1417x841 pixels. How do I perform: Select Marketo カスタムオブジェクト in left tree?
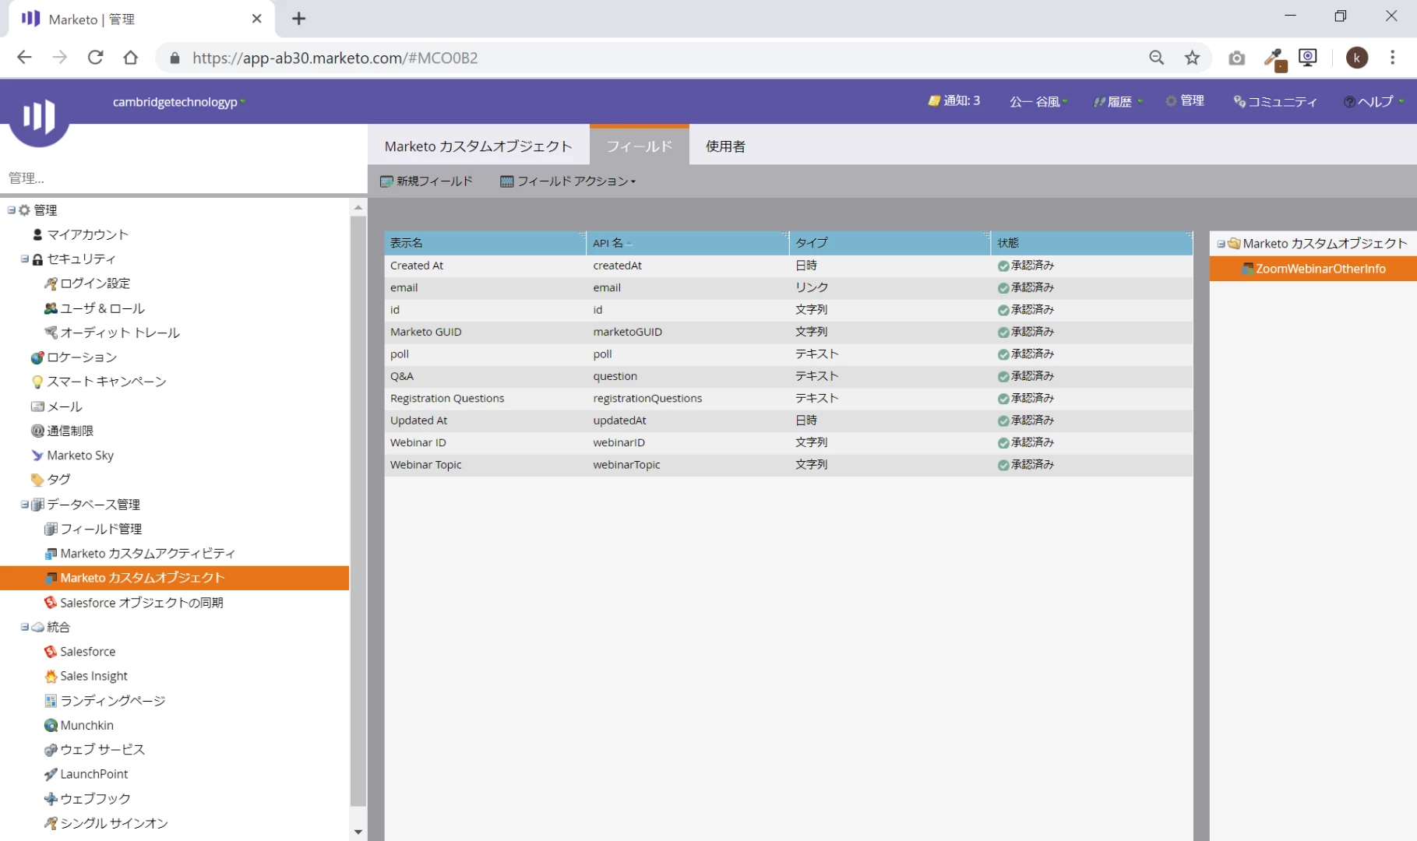tap(174, 578)
